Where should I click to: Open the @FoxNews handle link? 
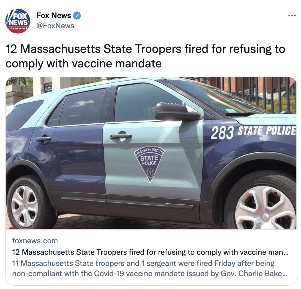[x=55, y=26]
